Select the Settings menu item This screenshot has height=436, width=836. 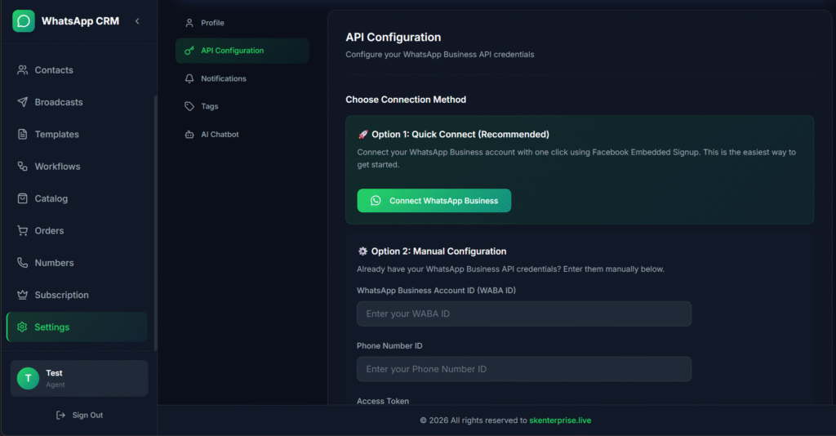click(77, 327)
